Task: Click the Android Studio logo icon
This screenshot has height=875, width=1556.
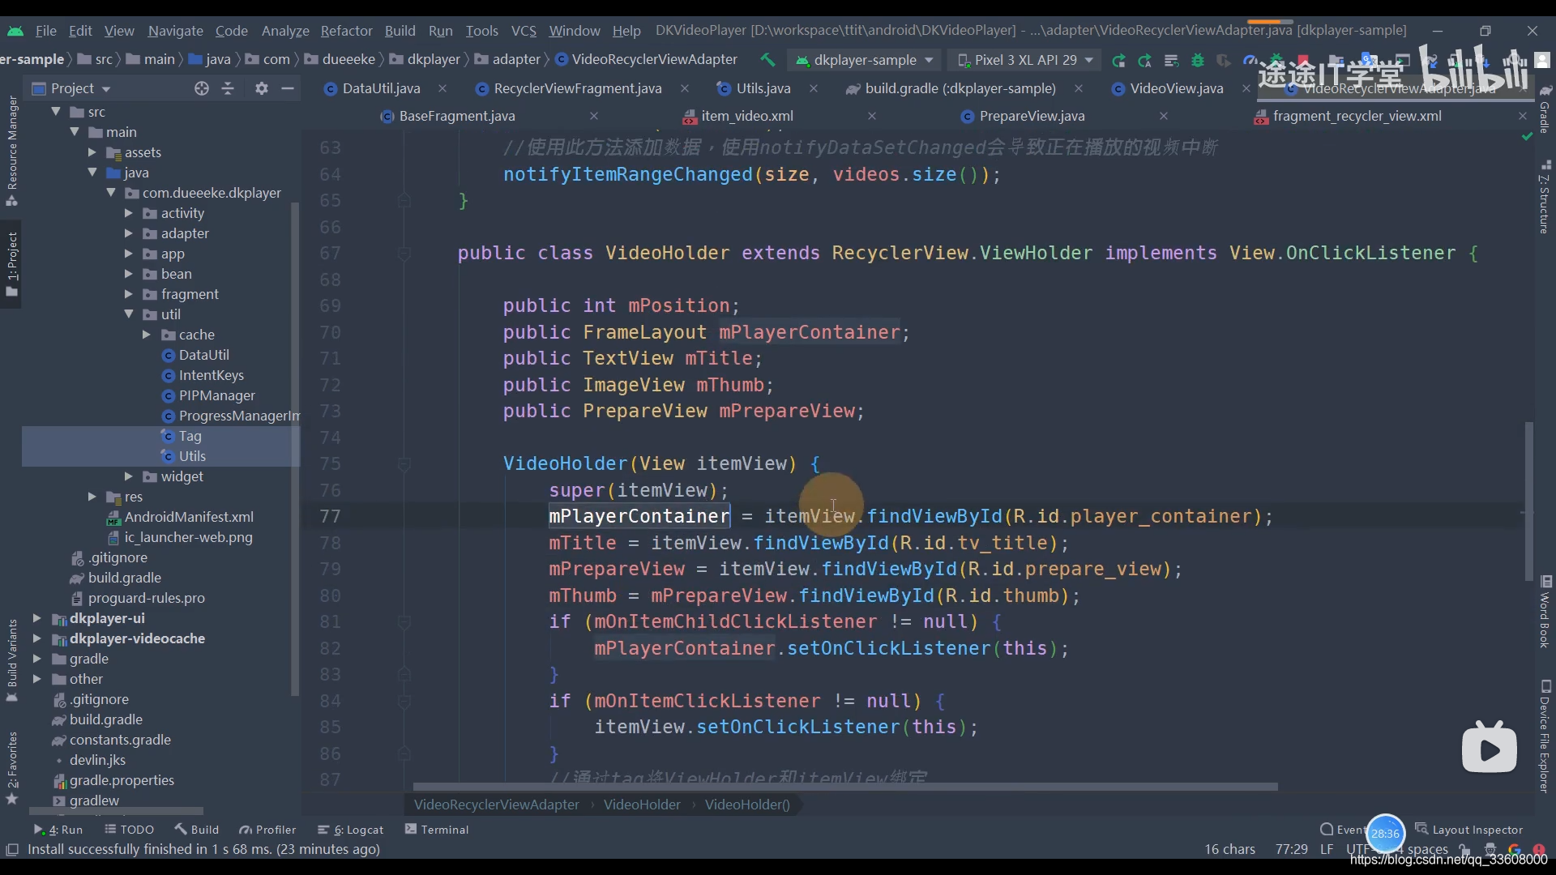Action: click(x=15, y=31)
